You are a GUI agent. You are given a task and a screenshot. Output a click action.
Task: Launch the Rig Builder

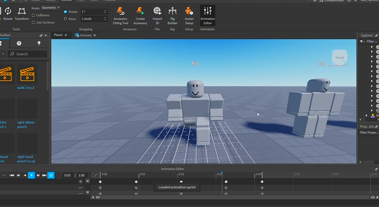coord(172,16)
